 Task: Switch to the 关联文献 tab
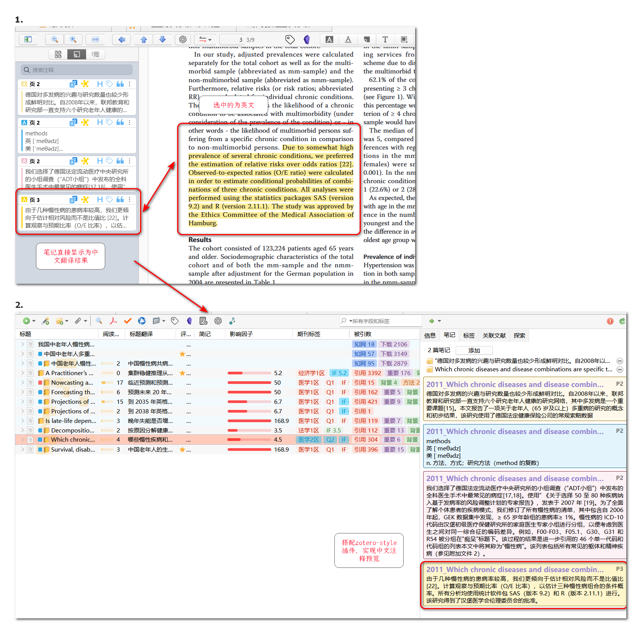pyautogui.click(x=494, y=335)
